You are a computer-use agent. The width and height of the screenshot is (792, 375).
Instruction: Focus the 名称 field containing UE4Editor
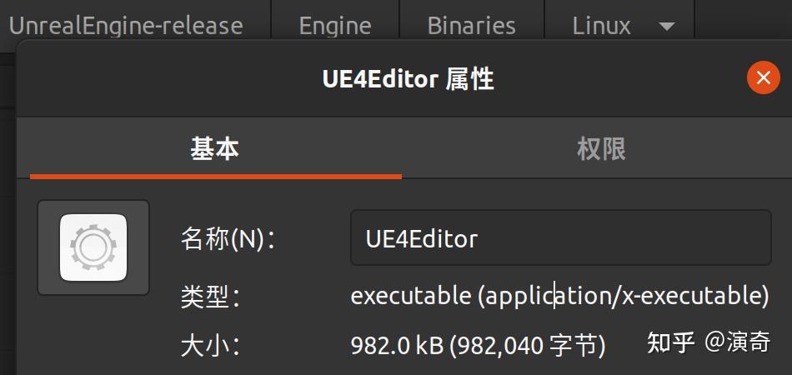(560, 239)
